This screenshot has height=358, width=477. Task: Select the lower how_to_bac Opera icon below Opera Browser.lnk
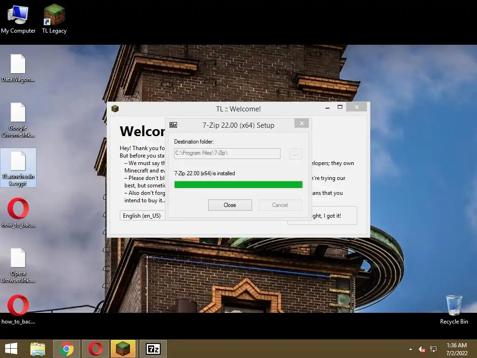click(x=18, y=310)
